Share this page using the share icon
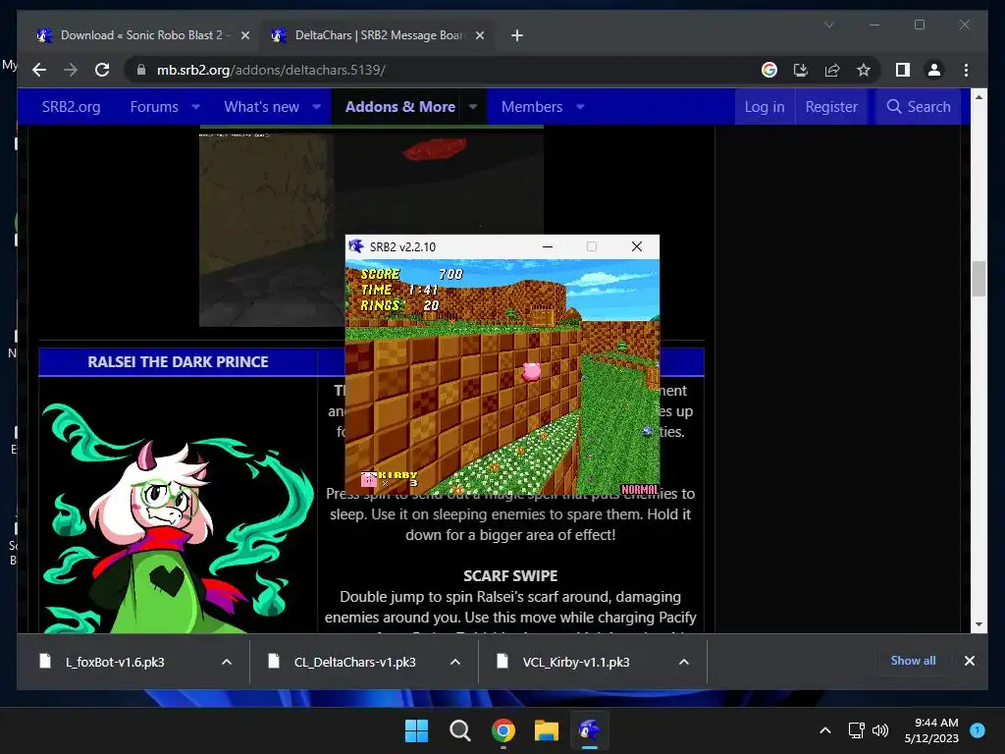This screenshot has height=754, width=1005. click(832, 70)
